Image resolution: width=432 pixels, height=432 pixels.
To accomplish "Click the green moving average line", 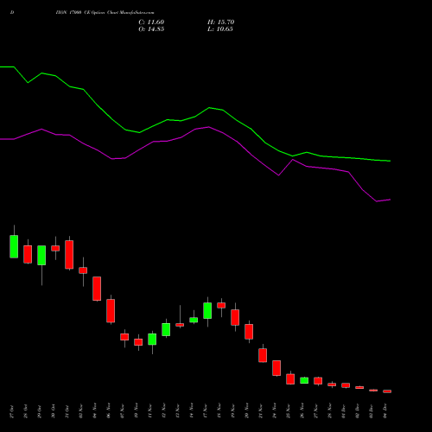I will (x=194, y=117).
